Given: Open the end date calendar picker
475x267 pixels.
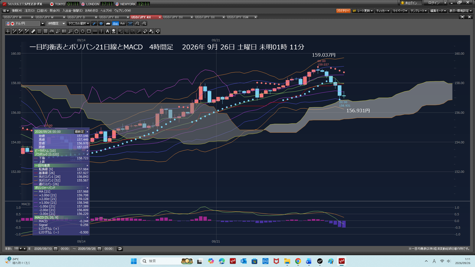Looking at the screenshot, I should [99, 248].
